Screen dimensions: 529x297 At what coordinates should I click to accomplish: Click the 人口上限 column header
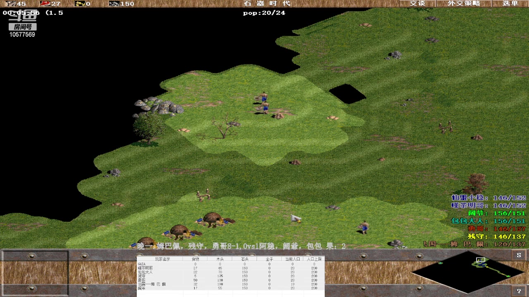point(314,259)
